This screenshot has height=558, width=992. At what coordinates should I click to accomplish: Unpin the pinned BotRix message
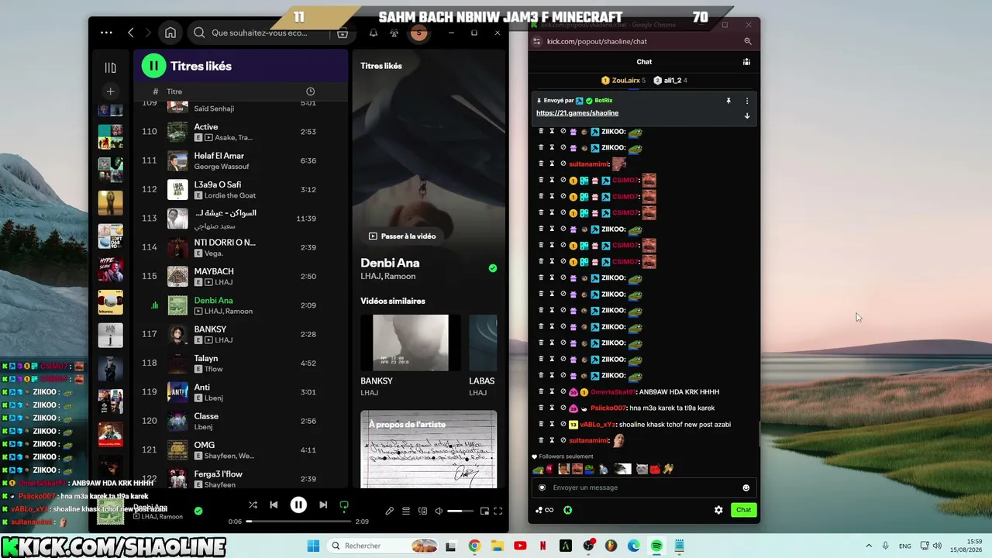pos(728,101)
